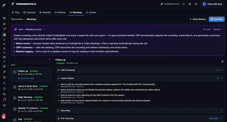
Task: Collapse the meetings list with left chevron
Action: click(x=49, y=59)
